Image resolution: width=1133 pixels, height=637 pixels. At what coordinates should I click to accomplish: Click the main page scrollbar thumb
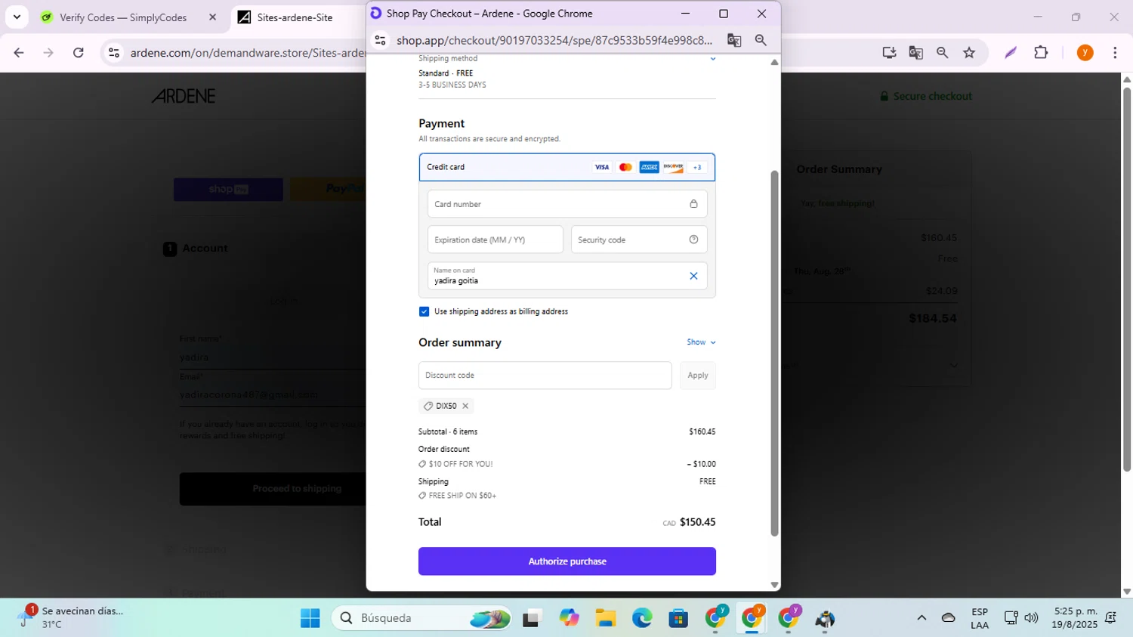coord(1127,280)
